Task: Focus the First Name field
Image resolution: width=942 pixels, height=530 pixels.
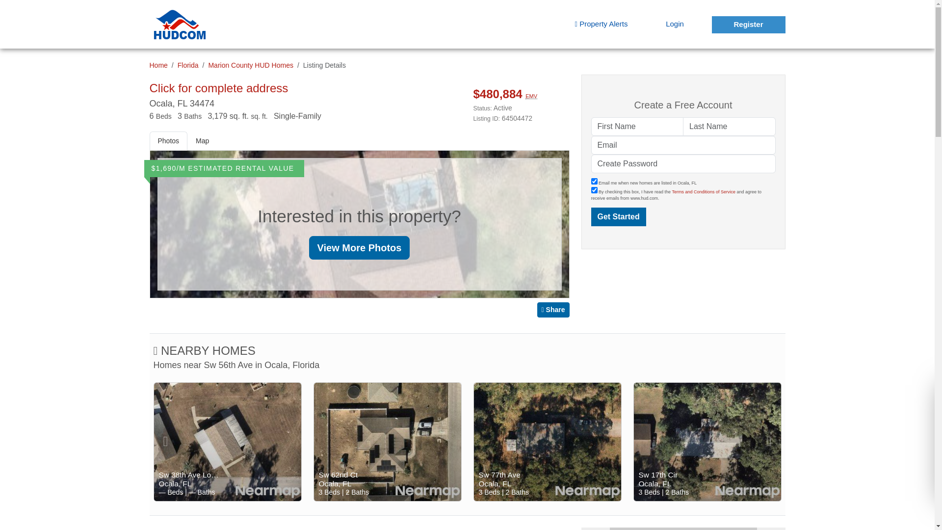Action: [637, 127]
